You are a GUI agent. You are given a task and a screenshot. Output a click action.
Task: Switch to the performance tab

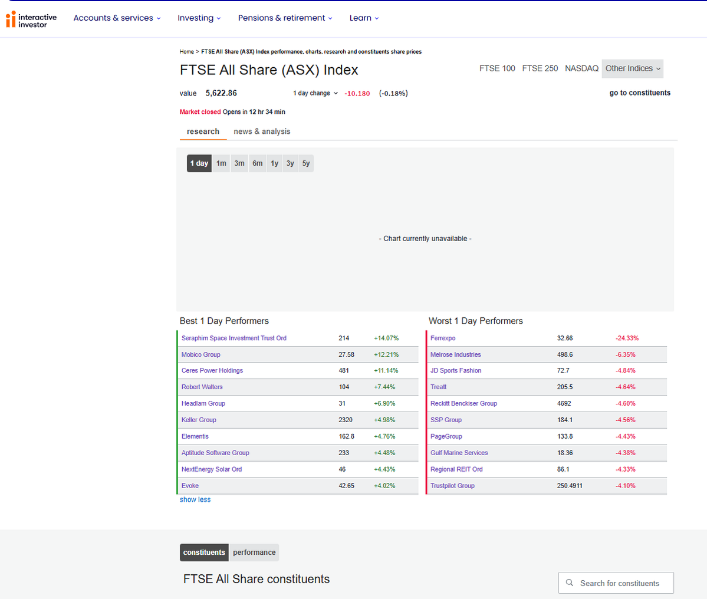[254, 552]
